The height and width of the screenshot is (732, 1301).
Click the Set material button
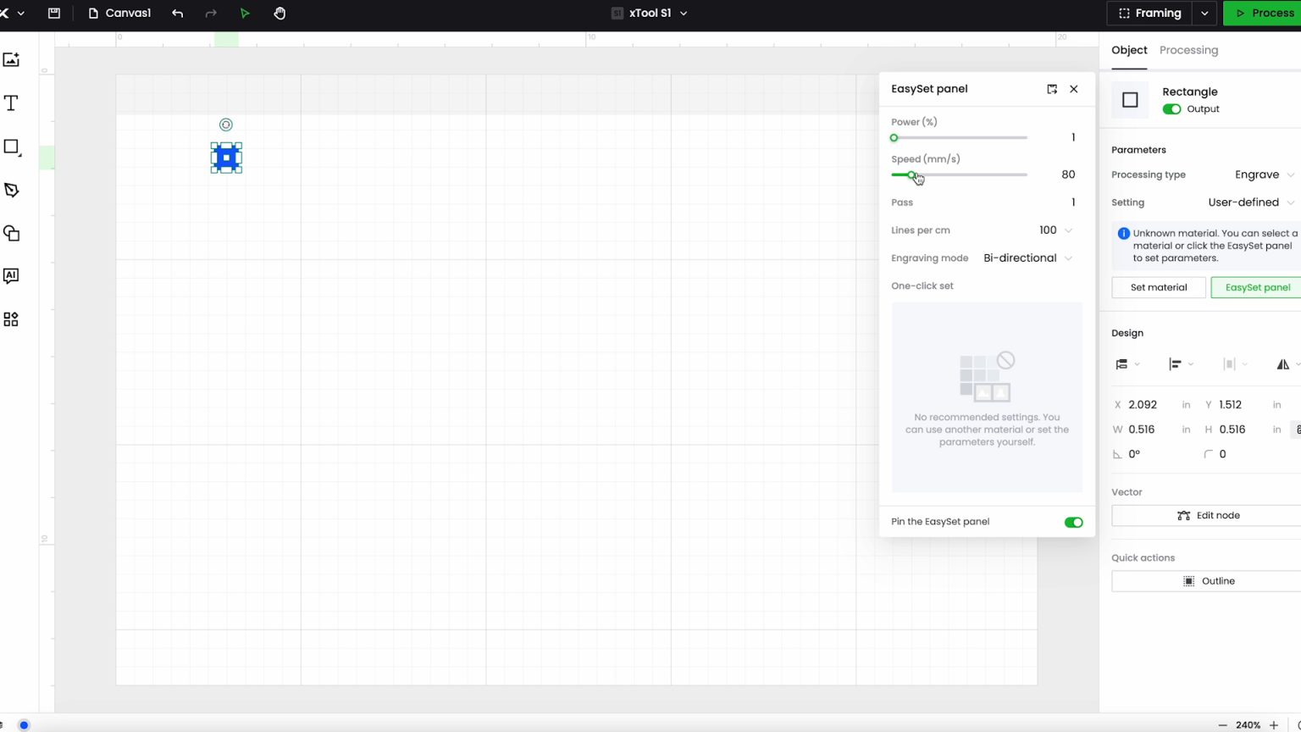[x=1158, y=287]
